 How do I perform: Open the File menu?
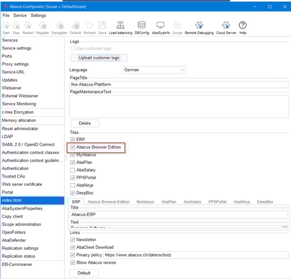[6, 15]
